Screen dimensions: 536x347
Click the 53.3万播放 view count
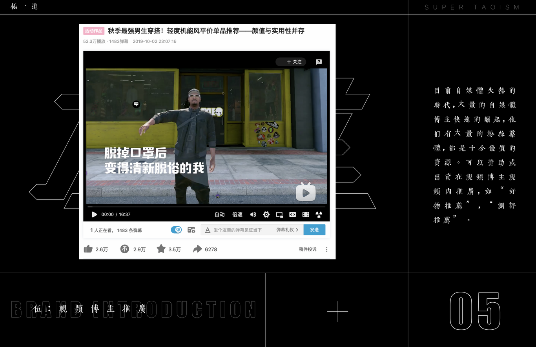coord(94,41)
